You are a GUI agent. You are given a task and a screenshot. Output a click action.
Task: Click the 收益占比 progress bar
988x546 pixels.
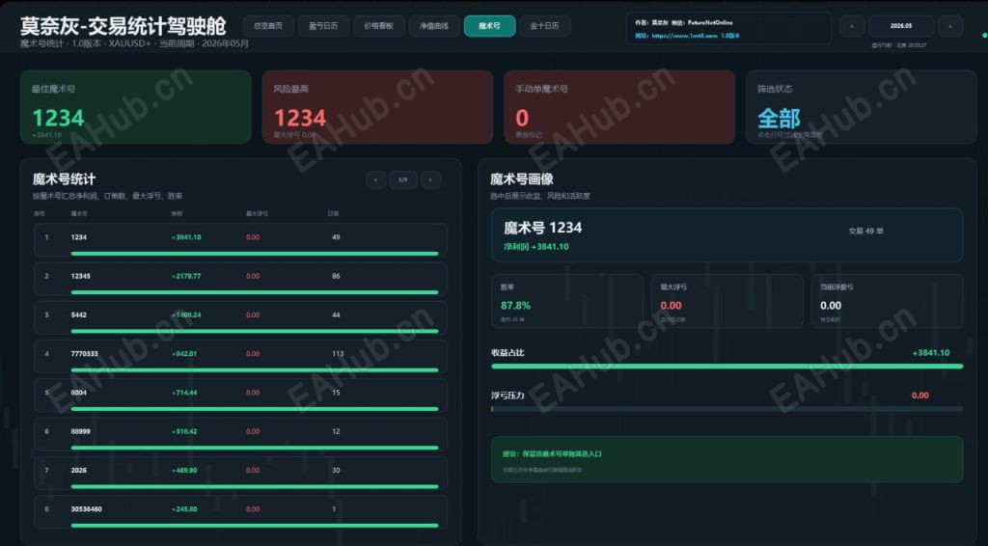(727, 366)
